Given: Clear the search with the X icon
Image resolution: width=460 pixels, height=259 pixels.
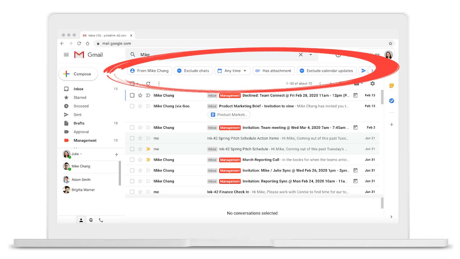Looking at the screenshot, I should (301, 55).
